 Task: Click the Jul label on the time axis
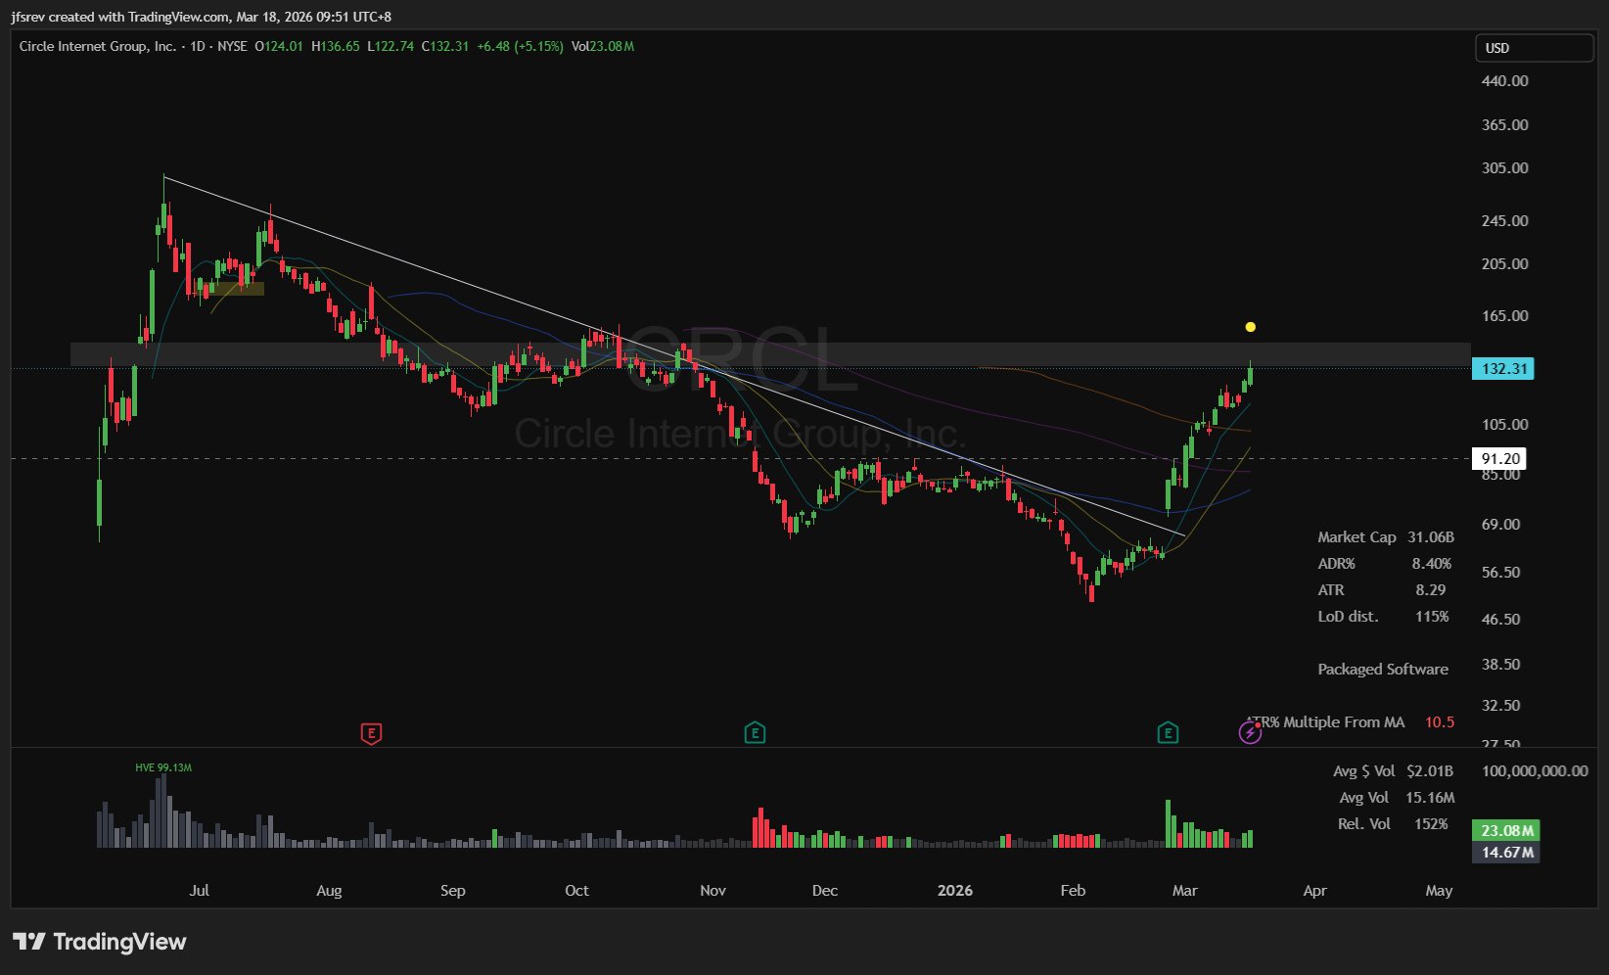(x=199, y=891)
